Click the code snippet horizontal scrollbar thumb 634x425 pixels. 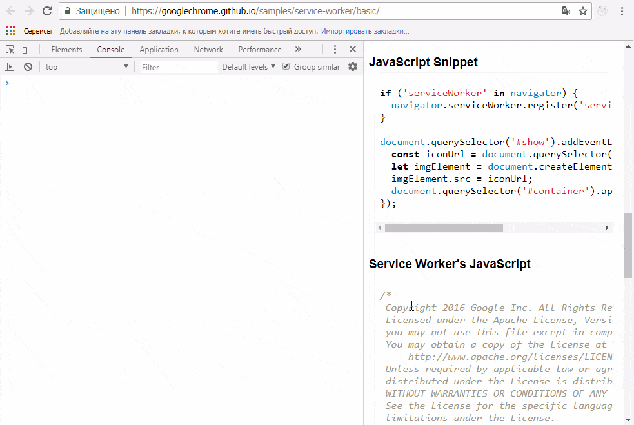point(444,228)
